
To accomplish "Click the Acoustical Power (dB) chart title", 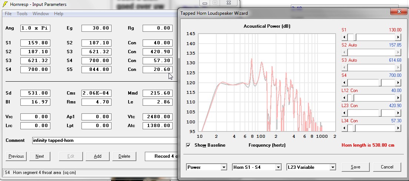I will (x=267, y=26).
